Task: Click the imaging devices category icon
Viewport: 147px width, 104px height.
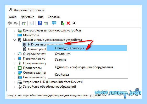Action: coord(20,87)
